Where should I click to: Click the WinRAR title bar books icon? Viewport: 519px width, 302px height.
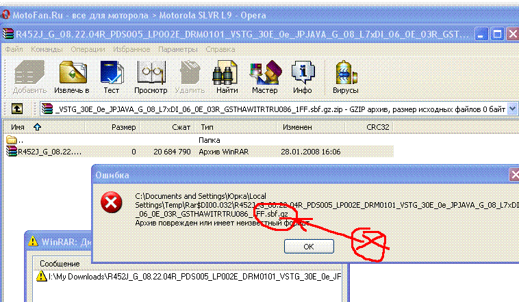coord(8,34)
